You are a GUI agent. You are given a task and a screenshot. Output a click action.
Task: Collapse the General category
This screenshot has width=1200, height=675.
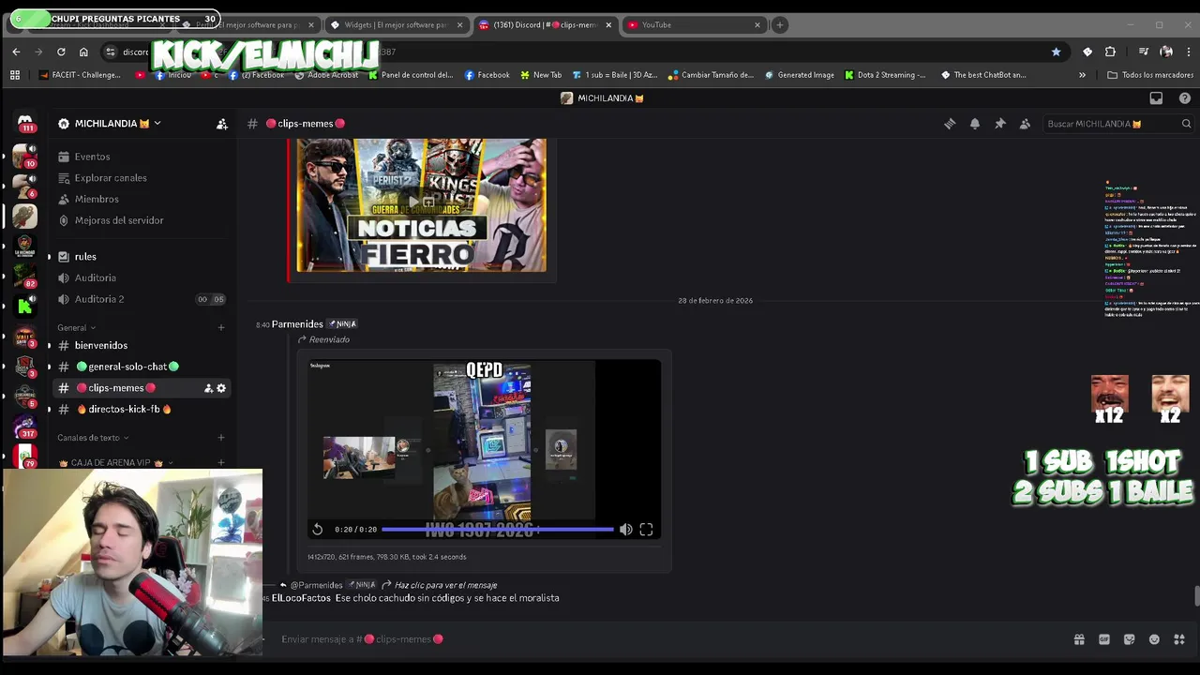[76, 328]
